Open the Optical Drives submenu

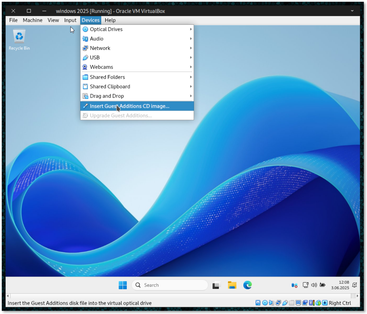[137, 29]
